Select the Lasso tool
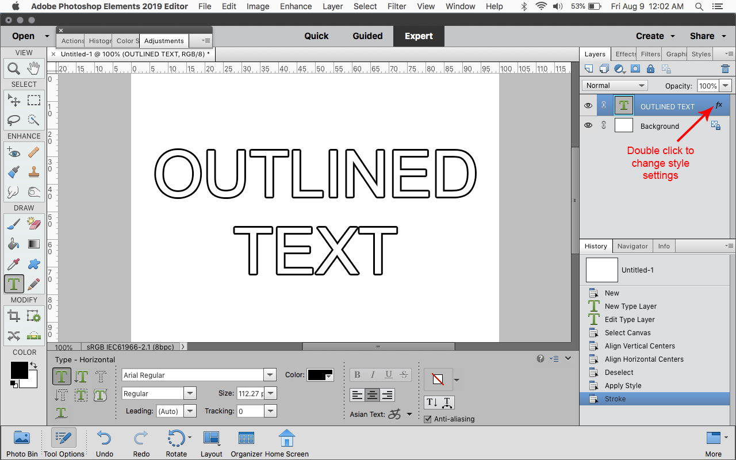The width and height of the screenshot is (736, 460). tap(14, 120)
